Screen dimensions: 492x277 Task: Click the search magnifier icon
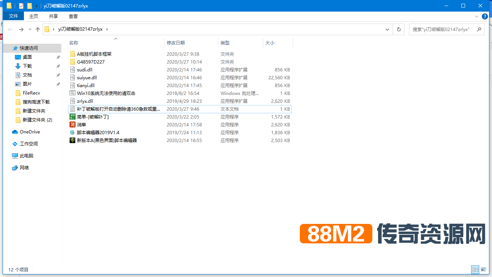479,29
